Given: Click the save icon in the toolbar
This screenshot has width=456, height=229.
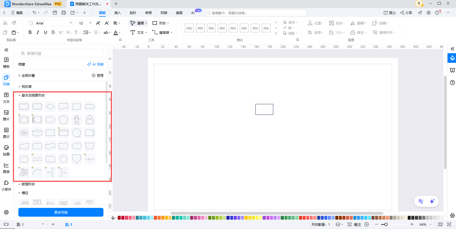Looking at the screenshot, I should tap(55, 13).
